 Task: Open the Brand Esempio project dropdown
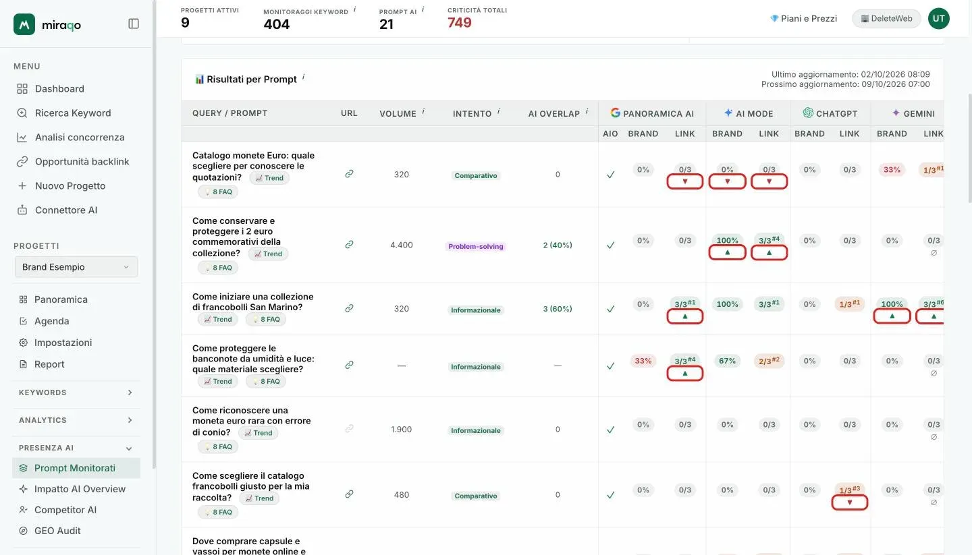coord(76,267)
